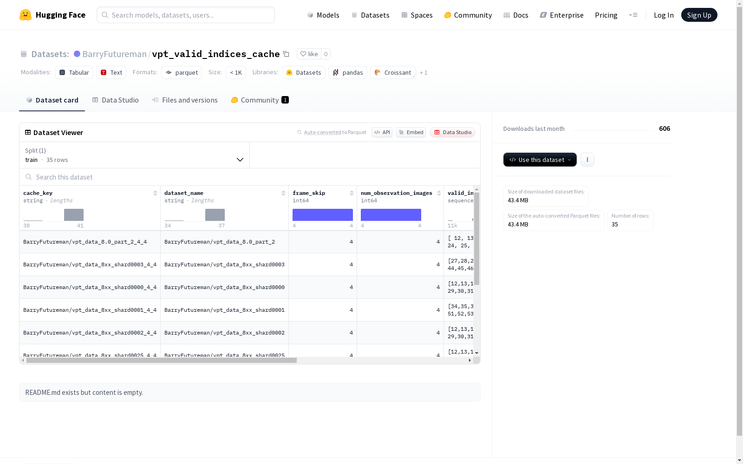Select cell vpt_data_8xx_shard0003_4_4
This screenshot has width=743, height=464.
pyautogui.click(x=90, y=264)
